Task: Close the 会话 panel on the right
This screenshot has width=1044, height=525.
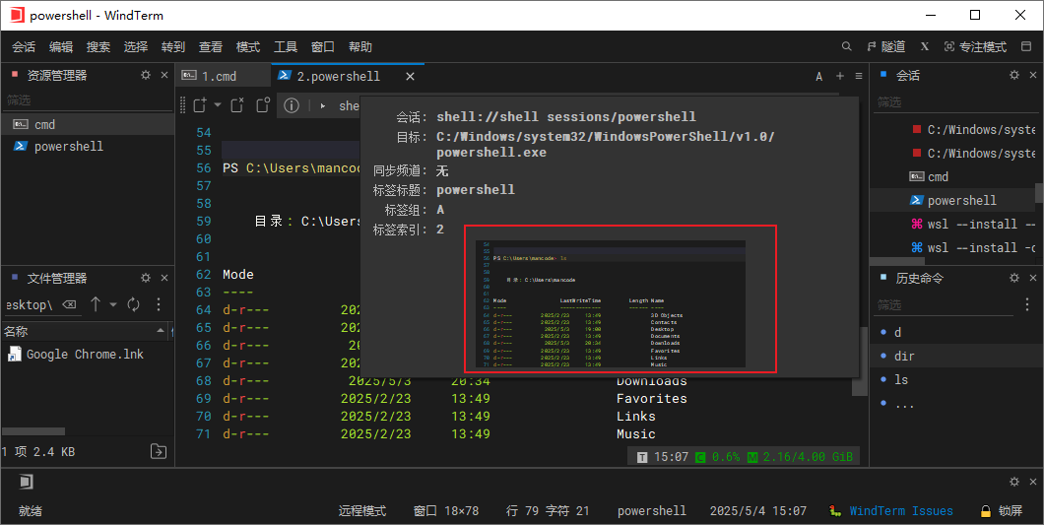Action: pos(1033,75)
